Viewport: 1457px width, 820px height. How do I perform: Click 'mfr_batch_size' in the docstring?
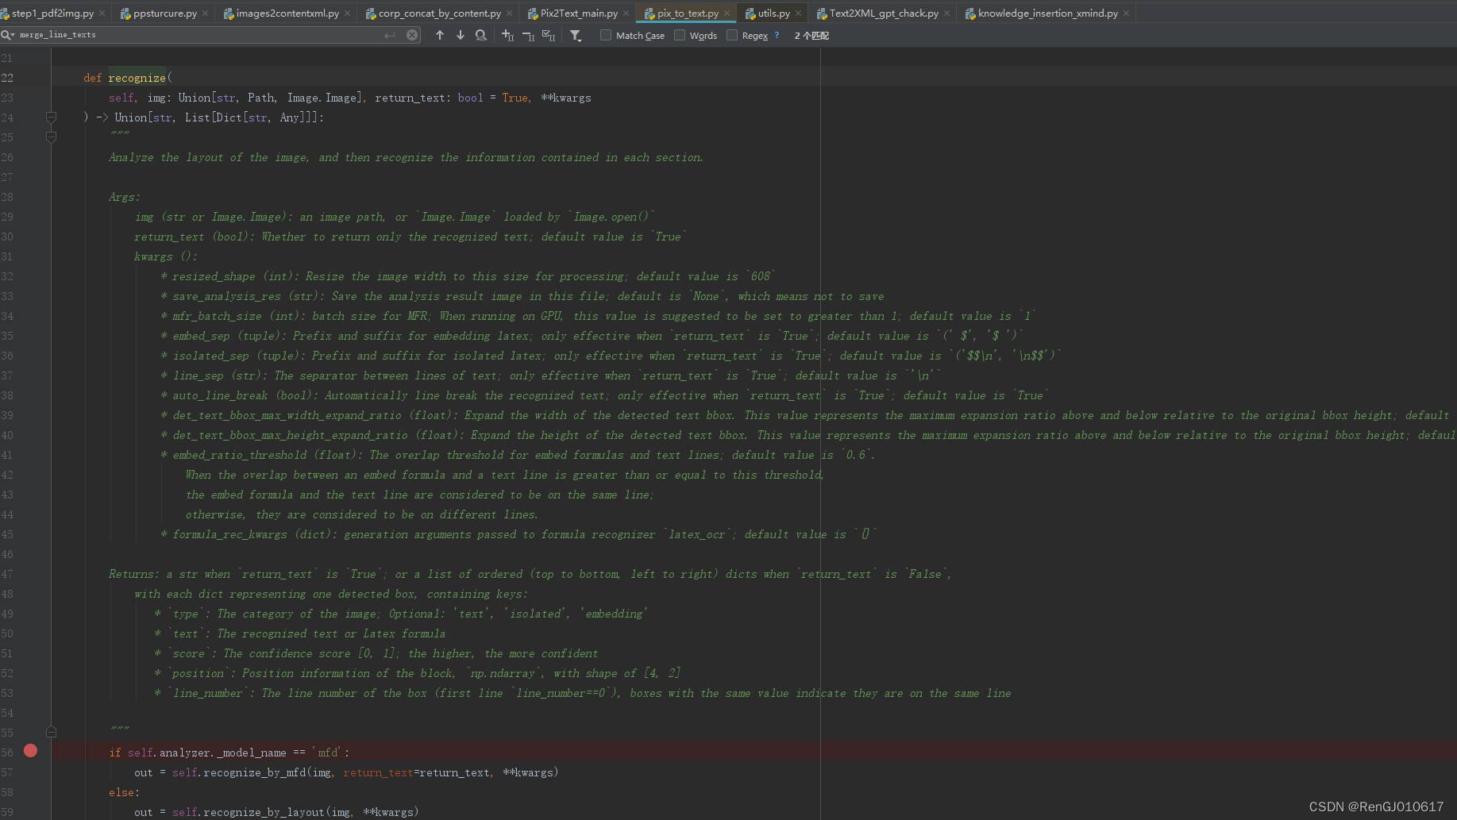tap(218, 316)
